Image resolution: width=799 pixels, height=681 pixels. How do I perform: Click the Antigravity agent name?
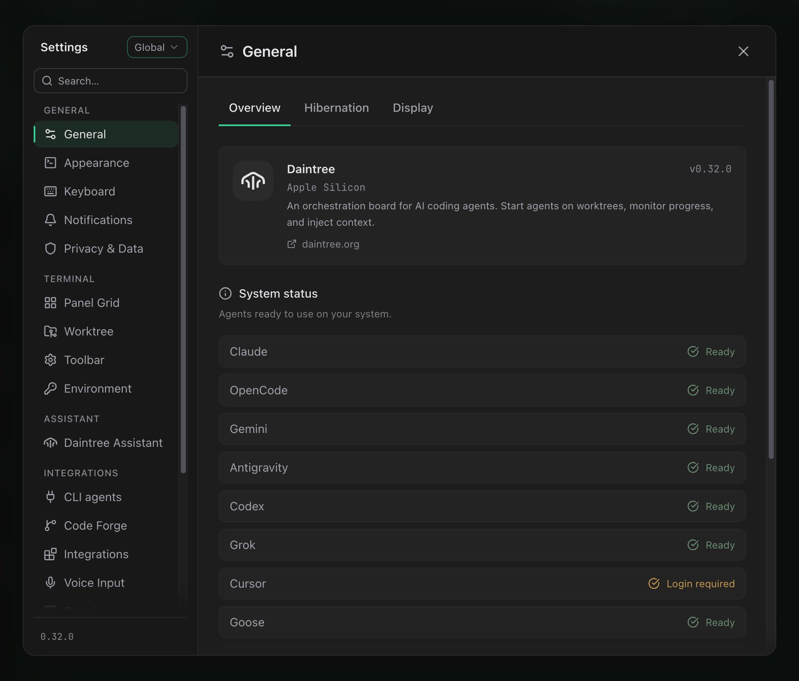[x=259, y=467]
